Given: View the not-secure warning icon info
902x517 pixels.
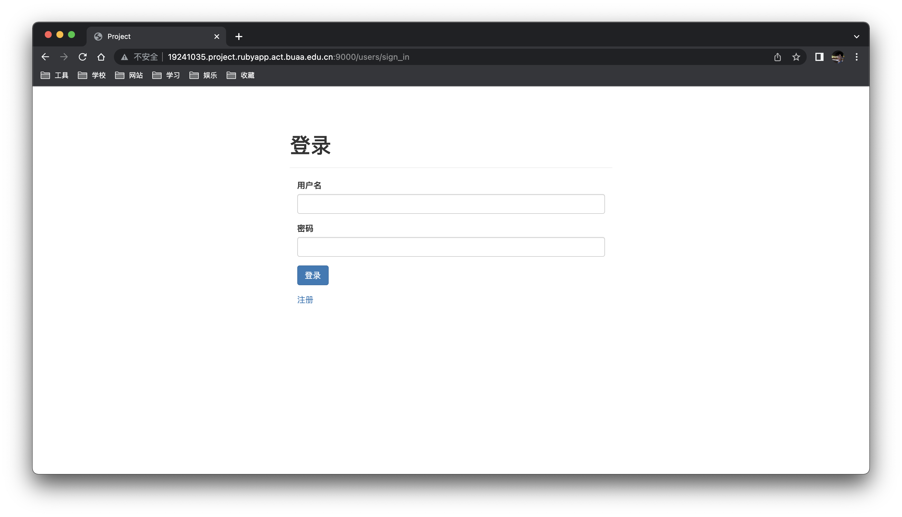Looking at the screenshot, I should (124, 57).
